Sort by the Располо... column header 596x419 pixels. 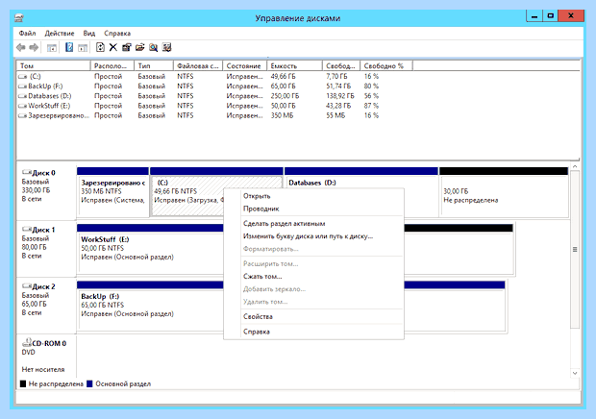pyautogui.click(x=112, y=65)
